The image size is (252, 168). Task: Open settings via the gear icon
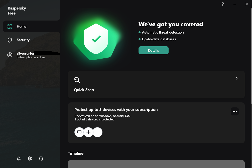pos(30,158)
